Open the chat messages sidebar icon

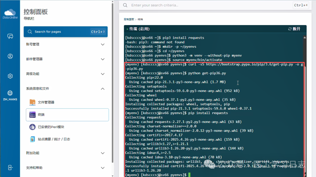(x=10, y=36)
